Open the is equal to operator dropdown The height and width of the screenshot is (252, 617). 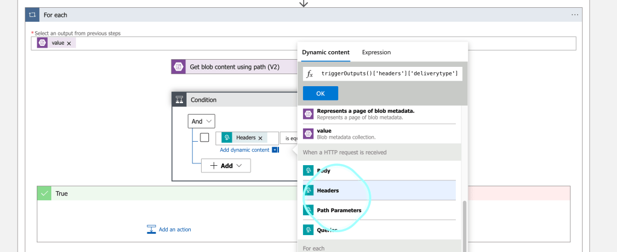tap(289, 138)
